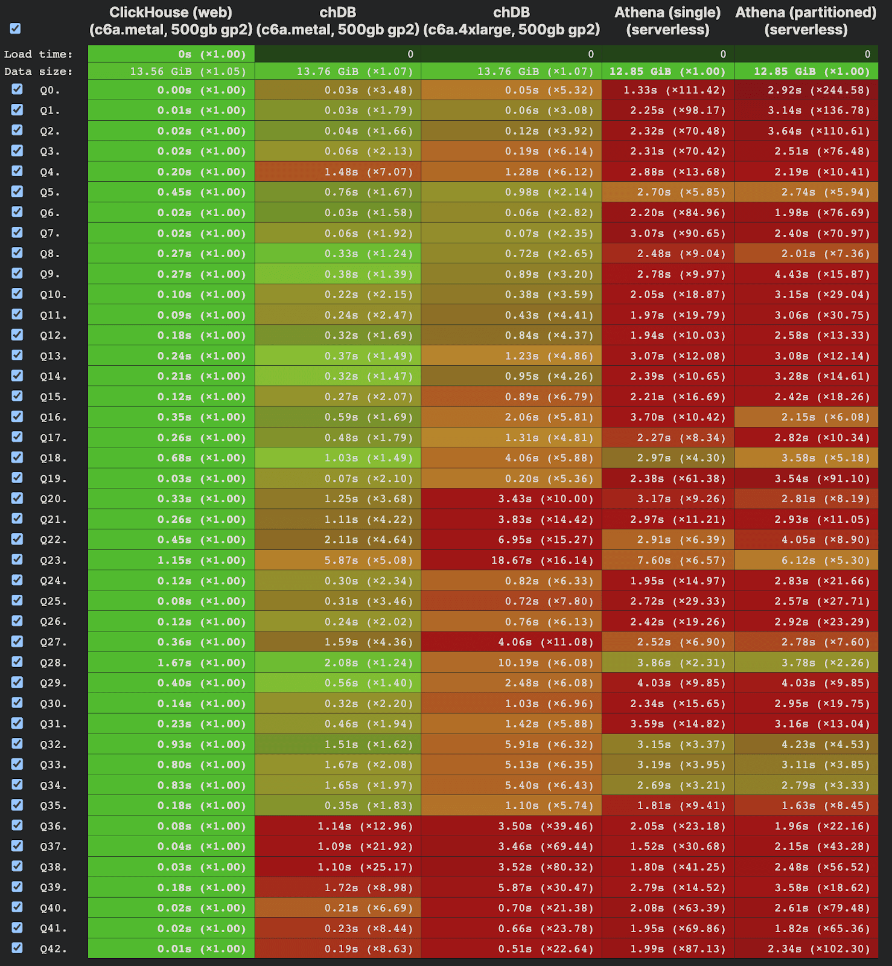
Task: Click the chDB c6a.4xlarge column header
Action: pyautogui.click(x=511, y=21)
